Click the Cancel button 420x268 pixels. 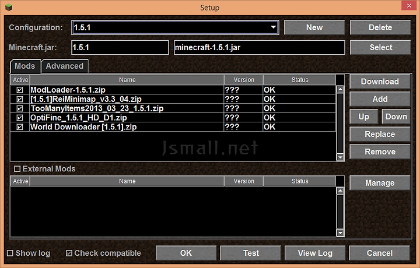tap(380, 253)
